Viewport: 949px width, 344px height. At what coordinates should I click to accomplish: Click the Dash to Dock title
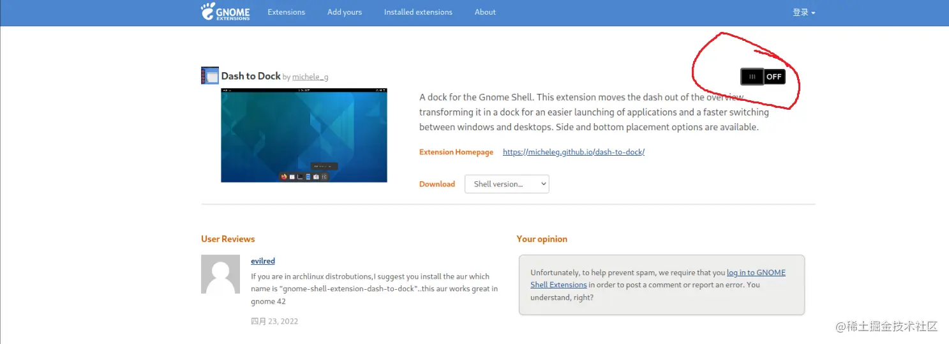coord(251,76)
